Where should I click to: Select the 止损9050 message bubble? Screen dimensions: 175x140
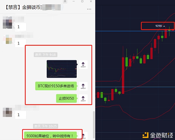tap(66, 98)
